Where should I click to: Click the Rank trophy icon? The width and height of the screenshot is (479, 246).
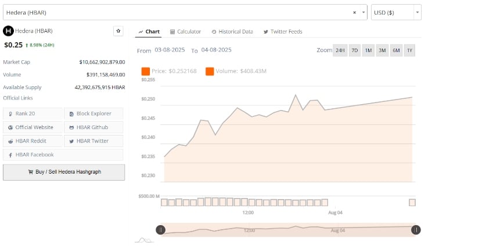click(x=10, y=114)
